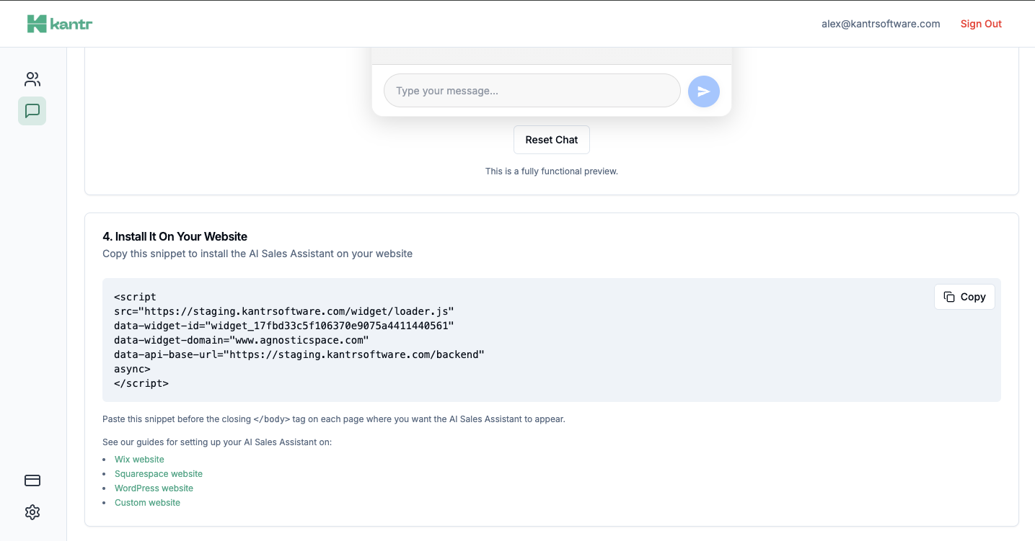Viewport: 1035px width, 541px height.
Task: Click the Reset Chat button
Action: [x=552, y=140]
